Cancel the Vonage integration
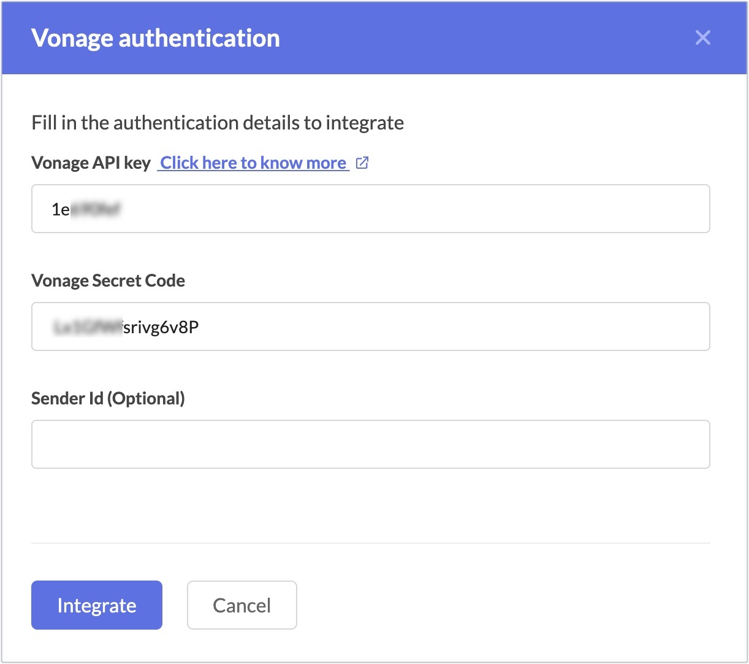 242,605
